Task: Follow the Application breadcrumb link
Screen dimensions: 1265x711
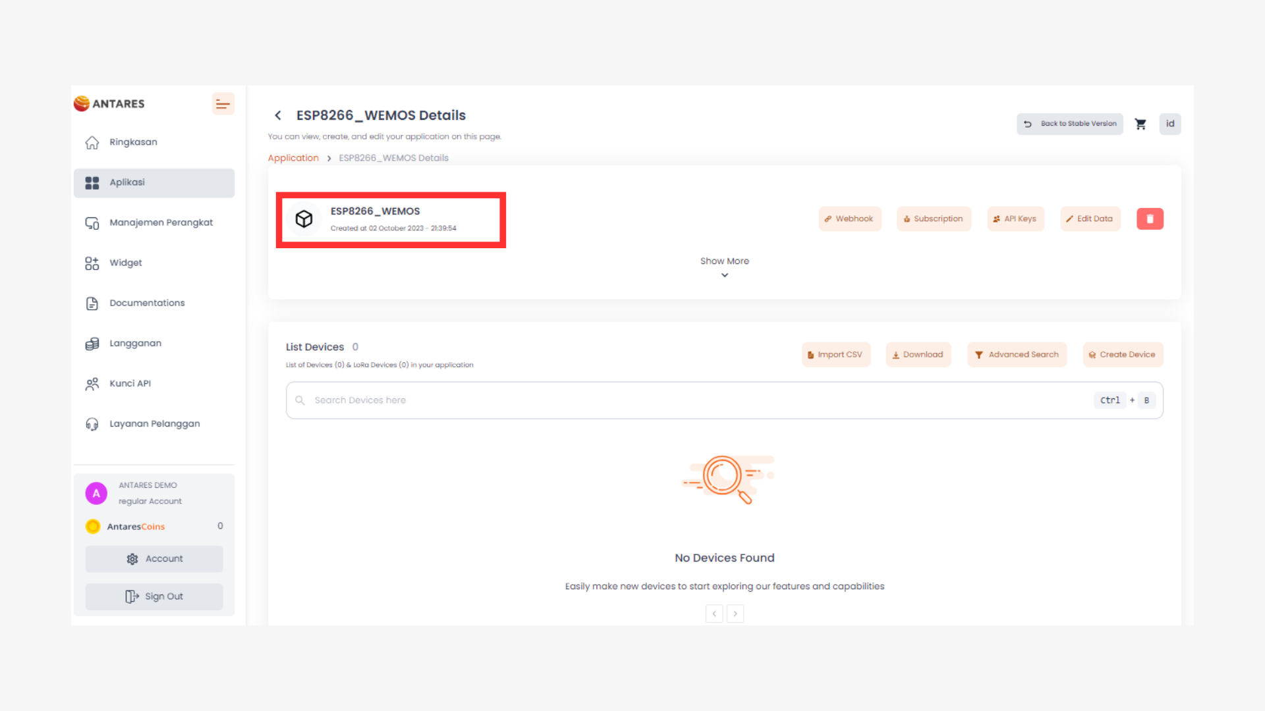Action: click(x=293, y=158)
